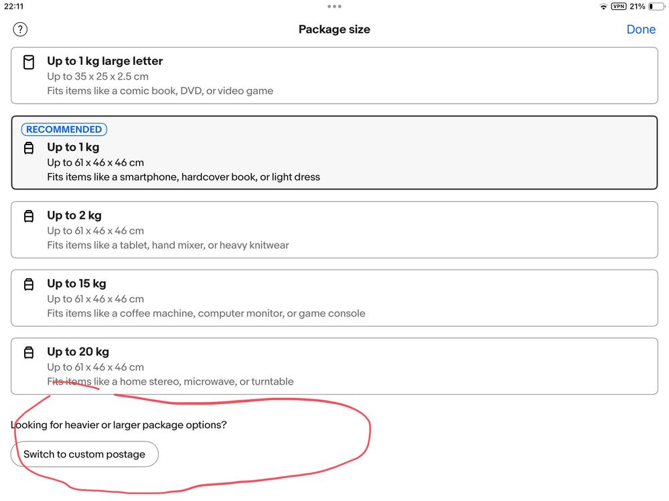Tap Done to confirm package size
Screen dimensions: 669x501
(x=640, y=29)
